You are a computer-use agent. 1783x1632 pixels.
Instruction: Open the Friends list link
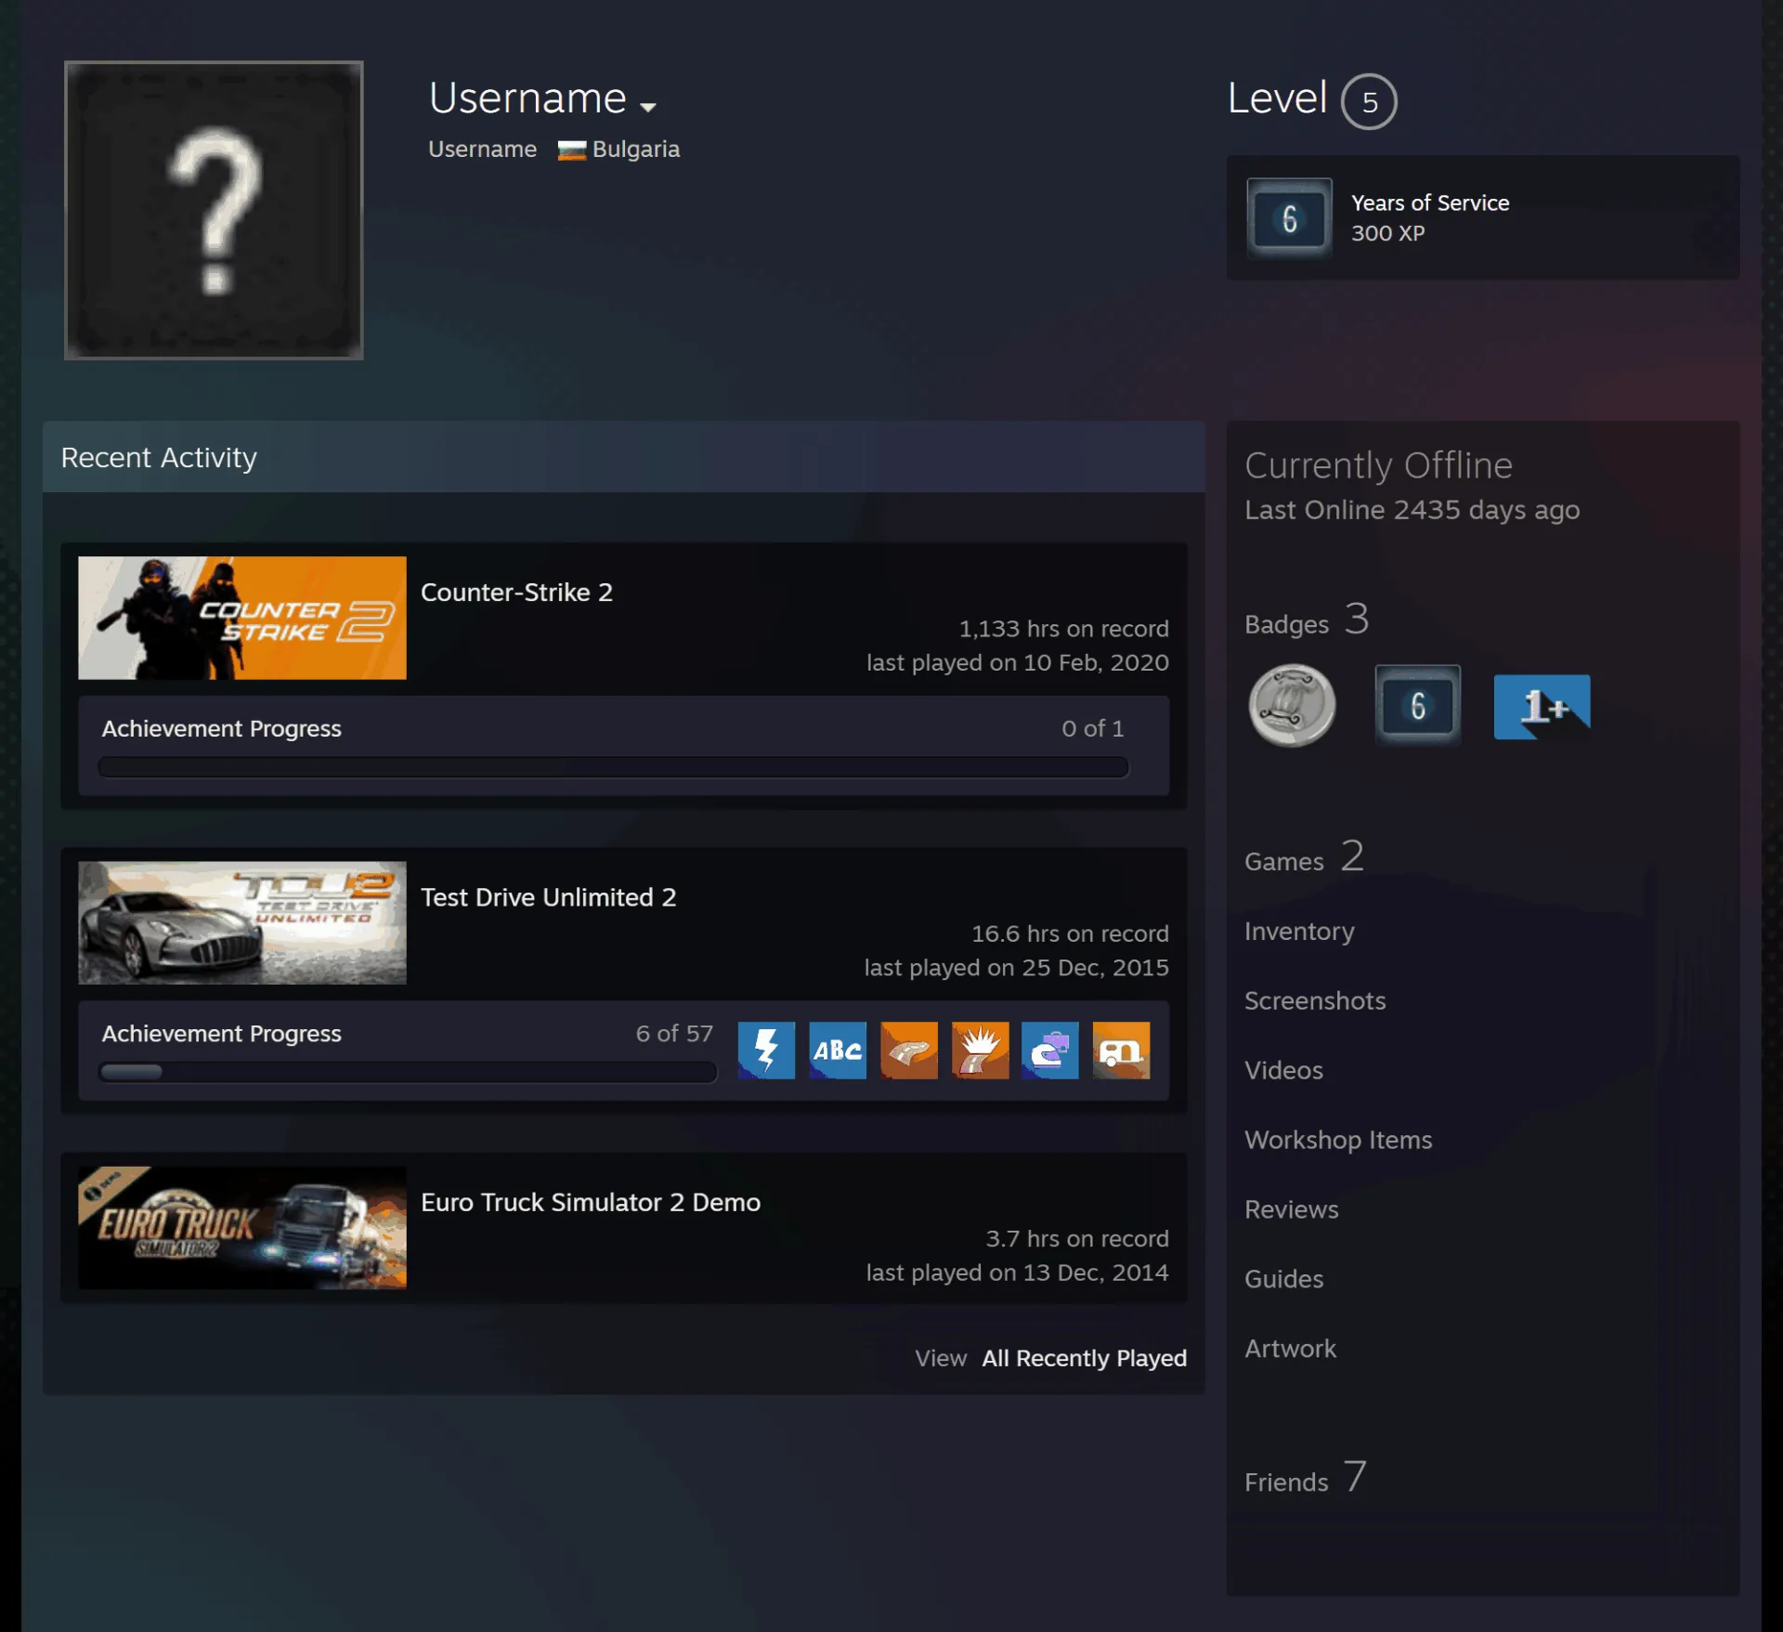tap(1305, 1478)
